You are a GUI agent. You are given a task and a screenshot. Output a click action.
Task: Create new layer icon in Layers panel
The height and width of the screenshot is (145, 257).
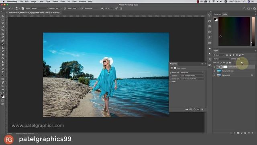point(249,133)
